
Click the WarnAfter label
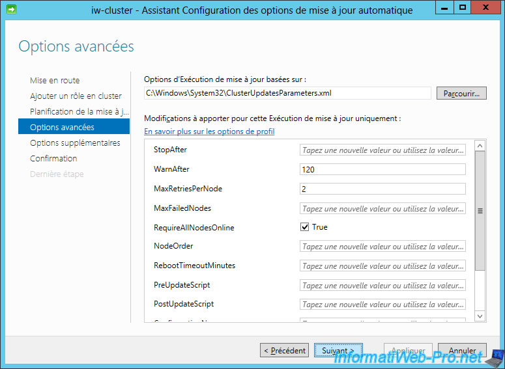pyautogui.click(x=171, y=169)
